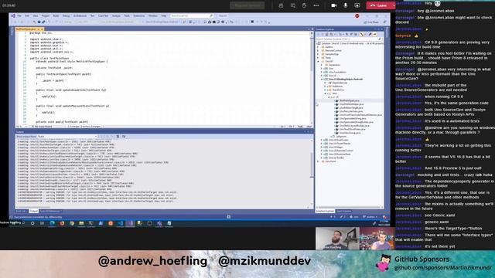This screenshot has height=278, width=495.
Task: Toggle the Teams raise hand icon
Action: pos(304,5)
